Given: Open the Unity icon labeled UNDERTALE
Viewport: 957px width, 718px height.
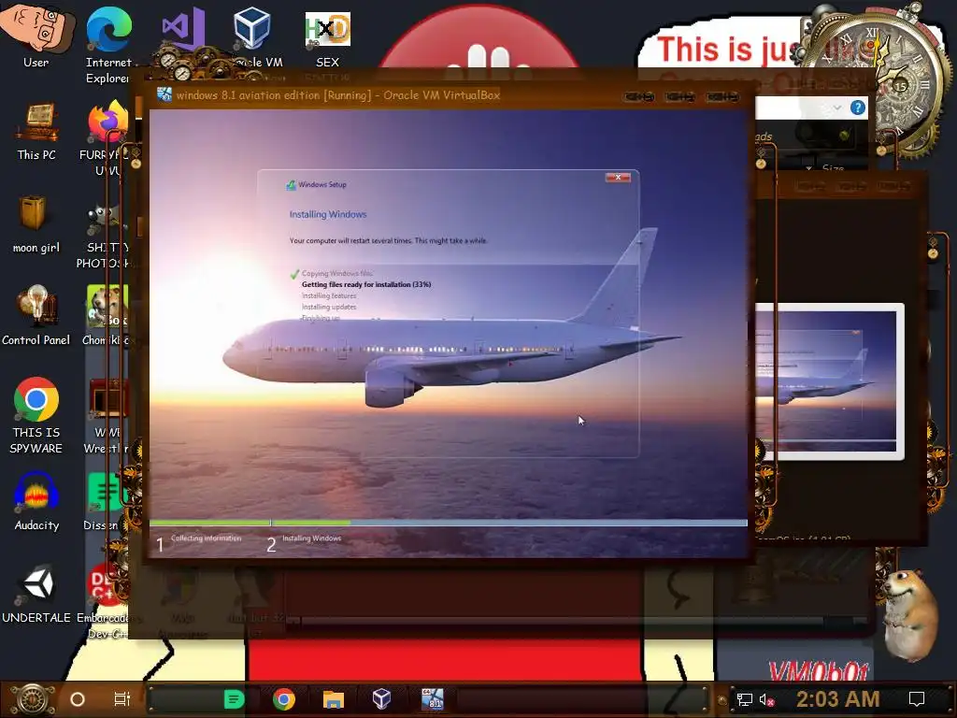Looking at the screenshot, I should point(36,594).
